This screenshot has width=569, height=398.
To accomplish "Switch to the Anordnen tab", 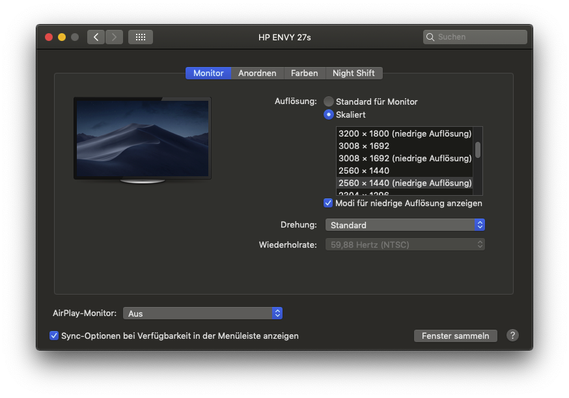I will tap(257, 73).
